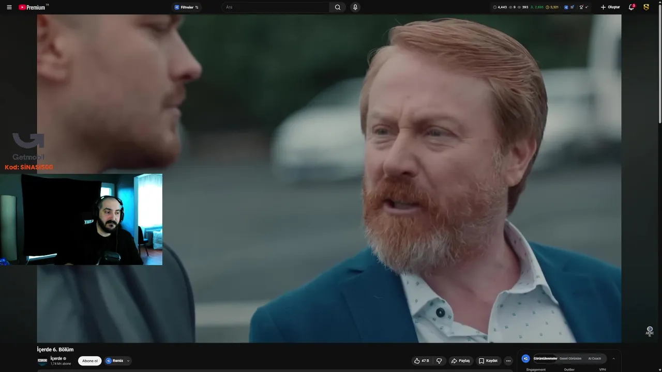Dislike the video thumbs-down
The image size is (662, 372).
pos(439,361)
